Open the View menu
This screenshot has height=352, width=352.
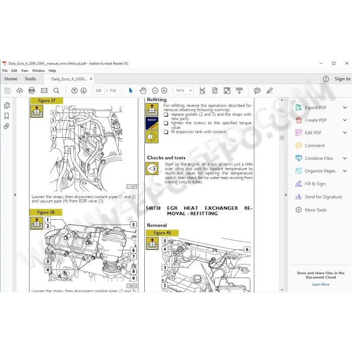click(25, 70)
